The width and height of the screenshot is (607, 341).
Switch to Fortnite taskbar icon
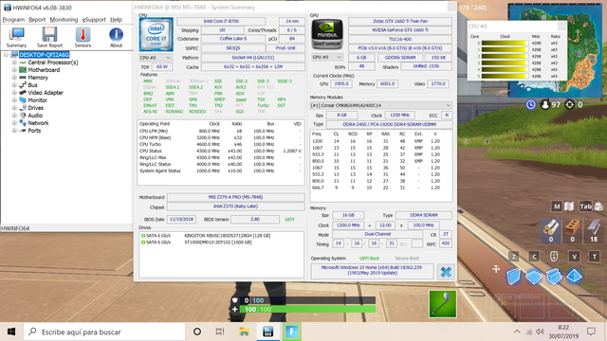coord(291,332)
